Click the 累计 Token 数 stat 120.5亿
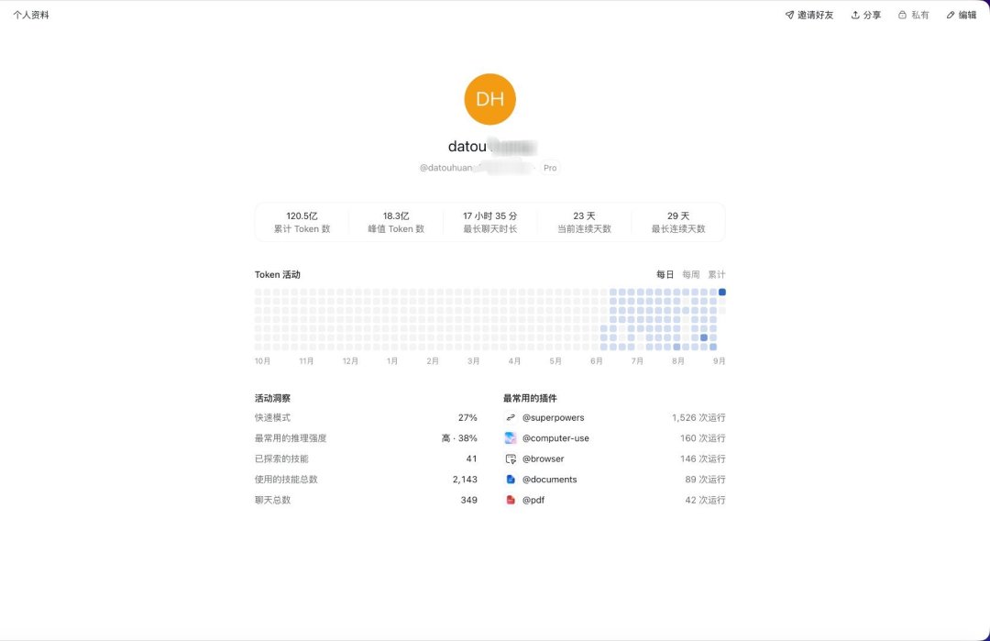 click(x=302, y=222)
